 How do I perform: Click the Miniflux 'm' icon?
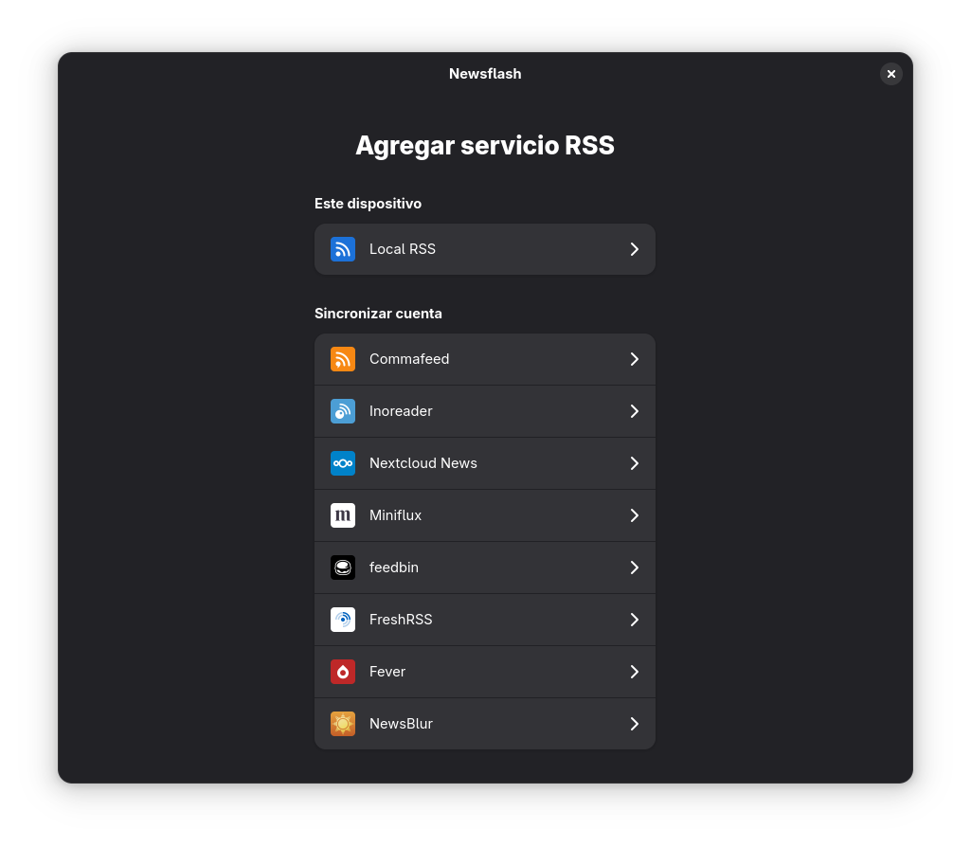point(342,515)
